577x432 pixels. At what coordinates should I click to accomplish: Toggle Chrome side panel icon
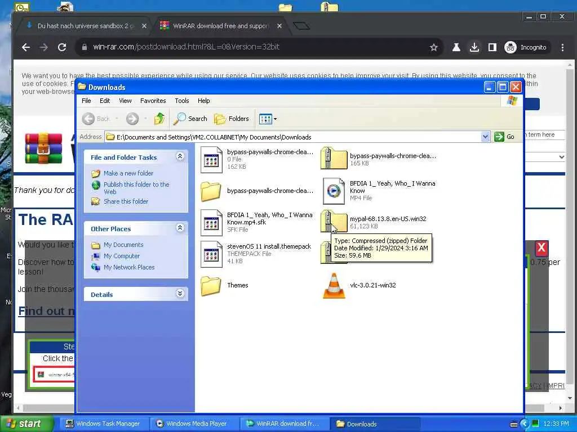tap(492, 47)
